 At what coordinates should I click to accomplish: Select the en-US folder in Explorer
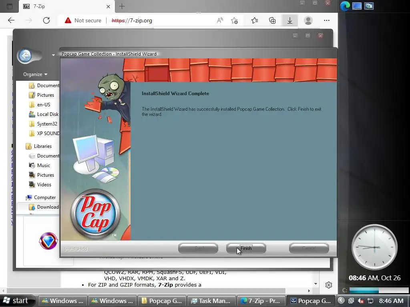tap(40, 105)
